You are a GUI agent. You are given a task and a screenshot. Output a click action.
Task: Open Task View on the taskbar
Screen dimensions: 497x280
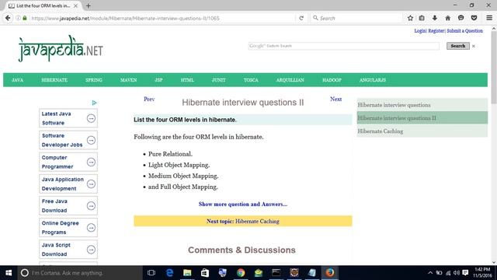151,273
